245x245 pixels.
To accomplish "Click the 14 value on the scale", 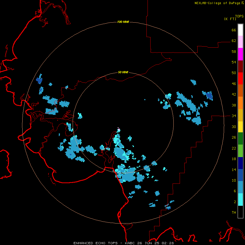I will [x=234, y=170].
